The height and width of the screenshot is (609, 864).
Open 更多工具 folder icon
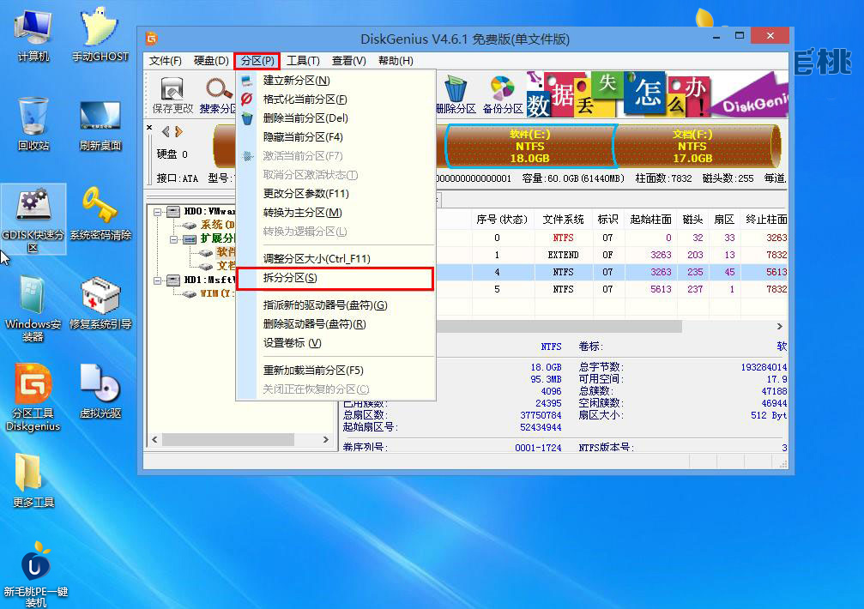(33, 480)
